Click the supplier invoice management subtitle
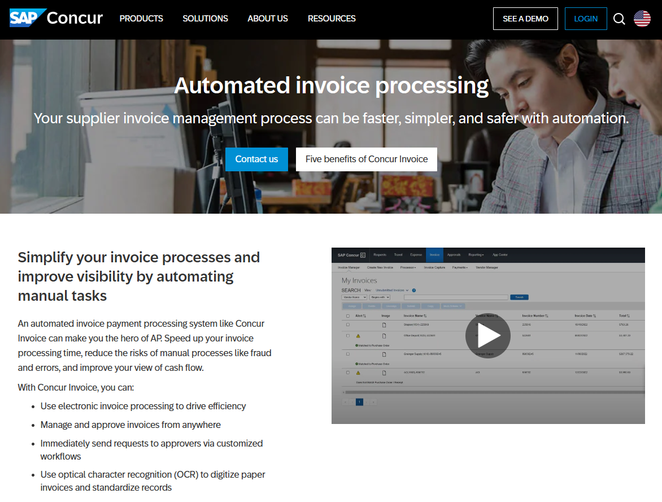This screenshot has height=502, width=662. [x=332, y=118]
